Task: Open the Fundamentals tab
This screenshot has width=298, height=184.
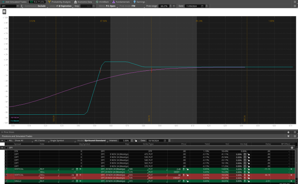Action: click(x=120, y=2)
